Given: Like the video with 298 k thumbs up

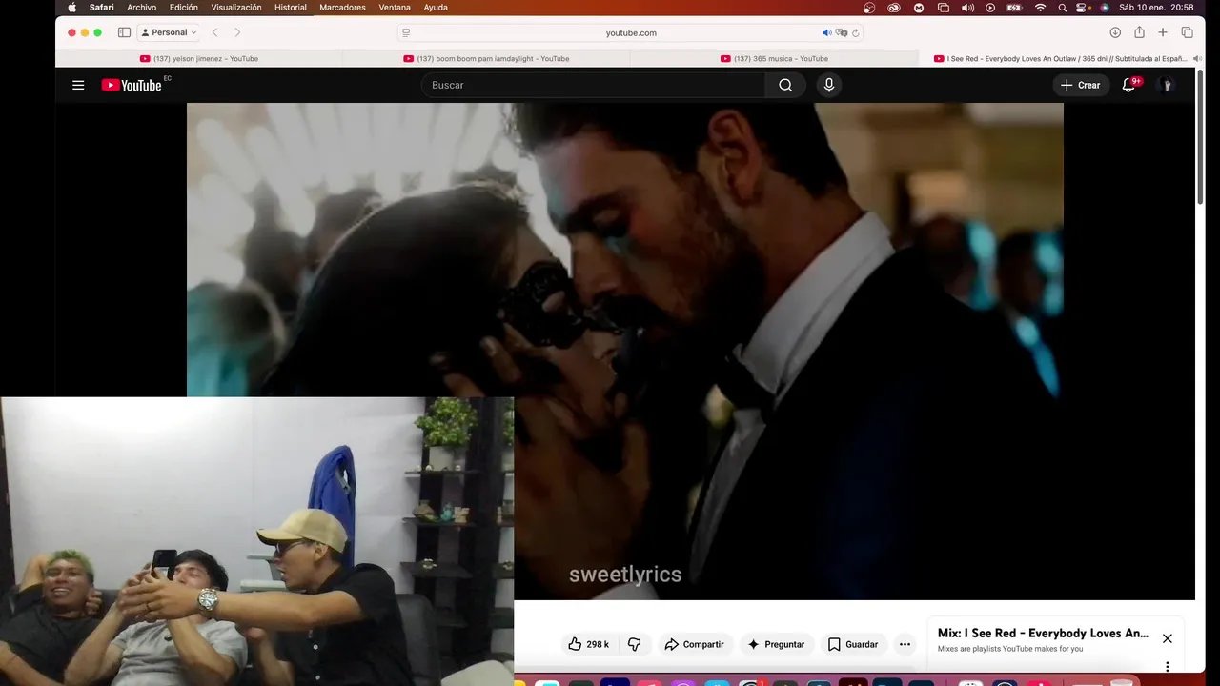Looking at the screenshot, I should 588,644.
